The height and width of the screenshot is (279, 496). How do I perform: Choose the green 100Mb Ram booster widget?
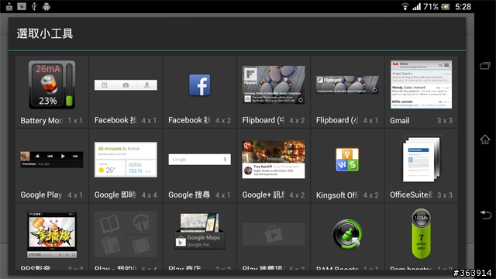click(x=421, y=233)
